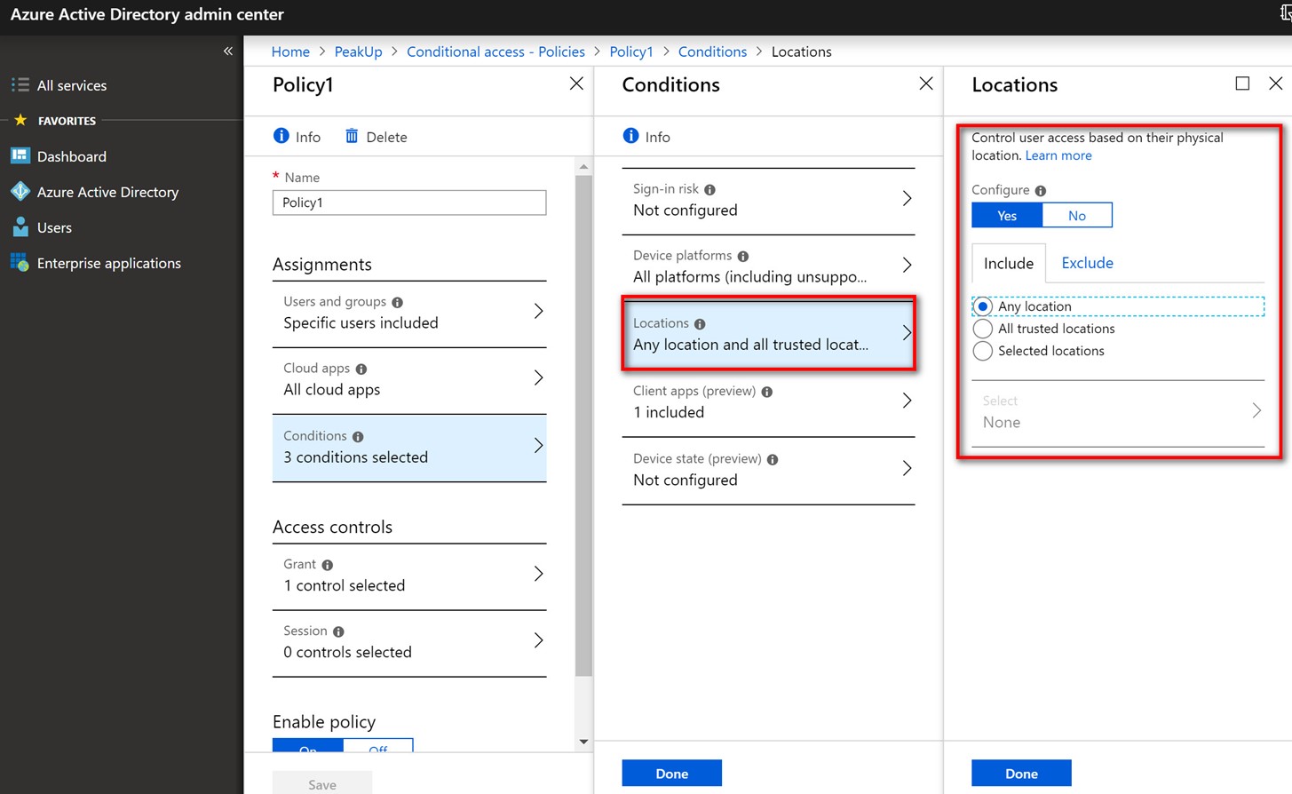This screenshot has height=794, width=1292.
Task: Click the Conditions panel Info icon
Action: pos(630,136)
